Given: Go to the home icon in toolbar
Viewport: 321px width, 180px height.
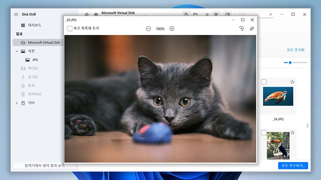Looking at the screenshot, I should (87, 14).
